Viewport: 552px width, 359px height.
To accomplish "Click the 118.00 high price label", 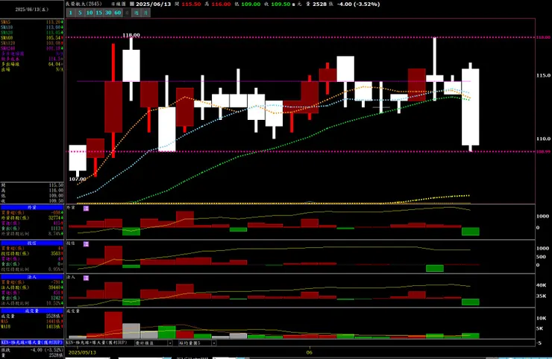I will [131, 35].
